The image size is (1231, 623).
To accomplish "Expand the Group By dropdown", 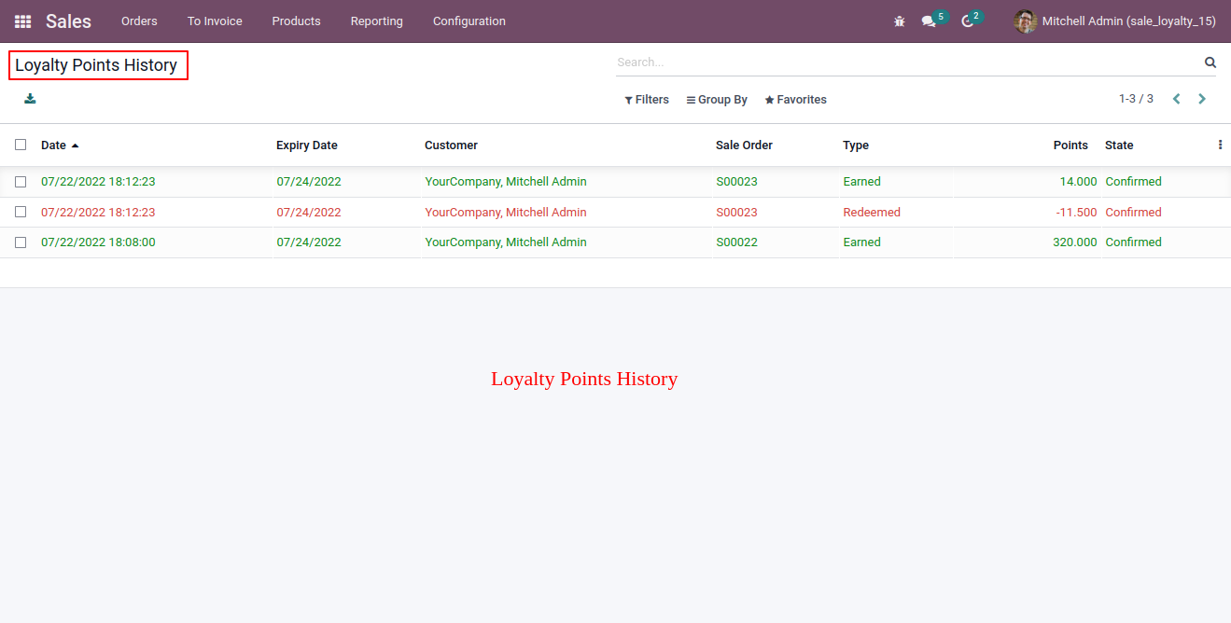I will point(717,100).
